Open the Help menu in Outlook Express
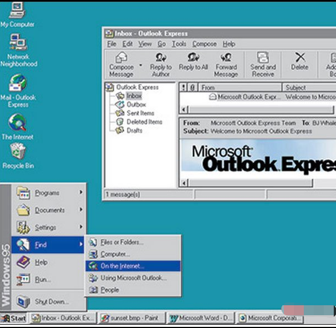336x328 pixels. (229, 44)
